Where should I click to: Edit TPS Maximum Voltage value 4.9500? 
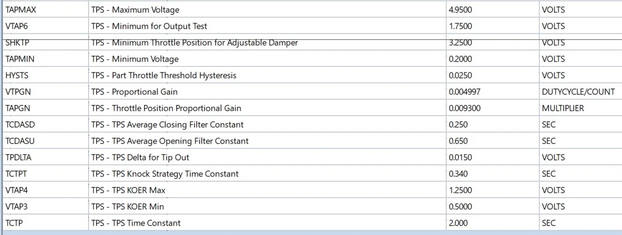click(492, 10)
